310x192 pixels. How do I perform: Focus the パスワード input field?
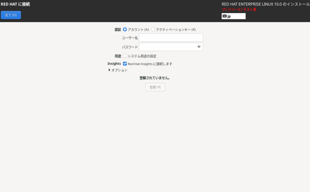click(x=167, y=47)
